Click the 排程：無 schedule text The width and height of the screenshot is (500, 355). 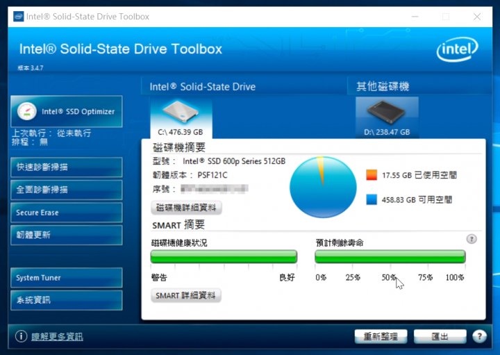click(30, 142)
